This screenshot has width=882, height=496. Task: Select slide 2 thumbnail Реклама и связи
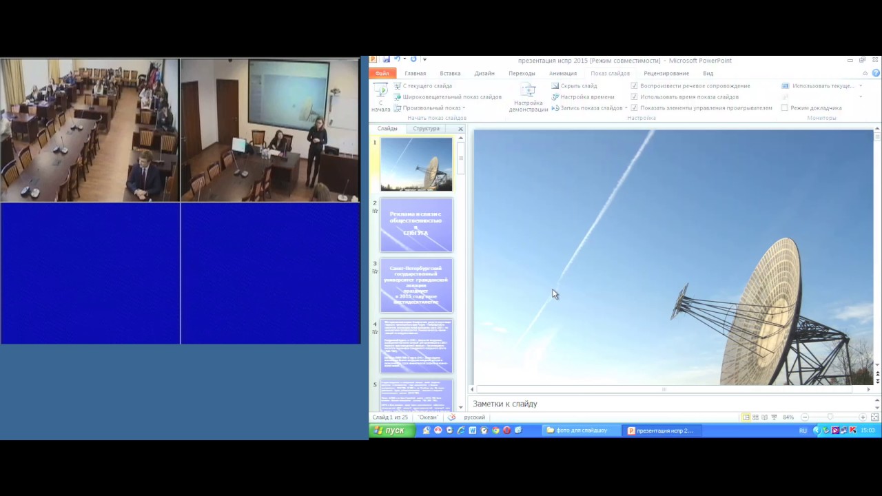416,225
